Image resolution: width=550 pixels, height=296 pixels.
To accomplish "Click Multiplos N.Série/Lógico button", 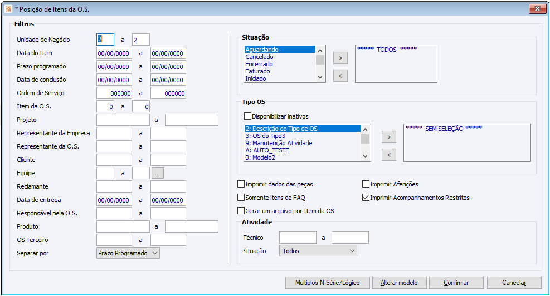I will point(327,283).
